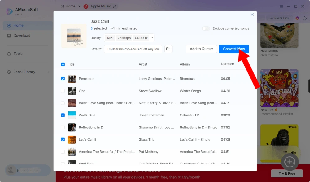Click the Convert Now button
Screen dimensions: 310x182
point(234,49)
